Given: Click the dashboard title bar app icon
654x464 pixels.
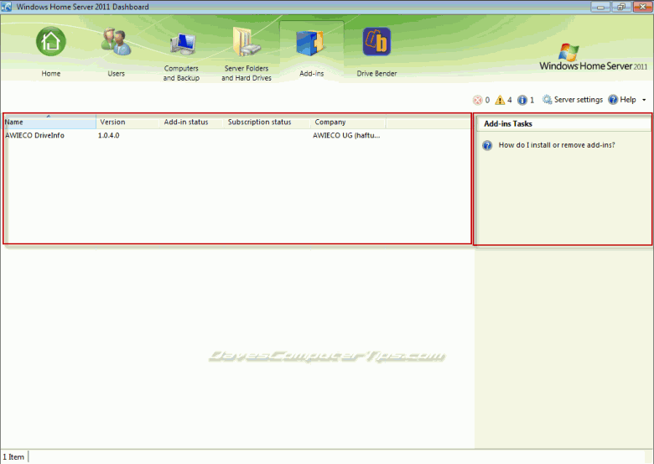Looking at the screenshot, I should 6,7.
